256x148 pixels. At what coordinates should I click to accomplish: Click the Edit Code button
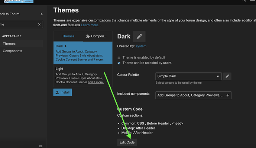[x=127, y=142]
